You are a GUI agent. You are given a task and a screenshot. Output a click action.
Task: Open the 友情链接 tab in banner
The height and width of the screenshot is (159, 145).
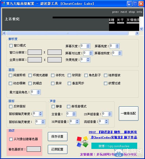(x=133, y=20)
